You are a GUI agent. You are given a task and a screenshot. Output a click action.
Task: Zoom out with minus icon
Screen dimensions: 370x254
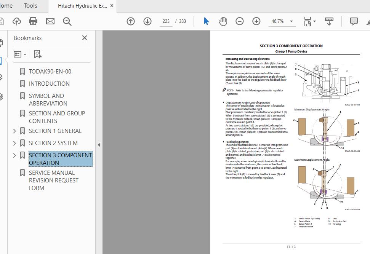240,21
